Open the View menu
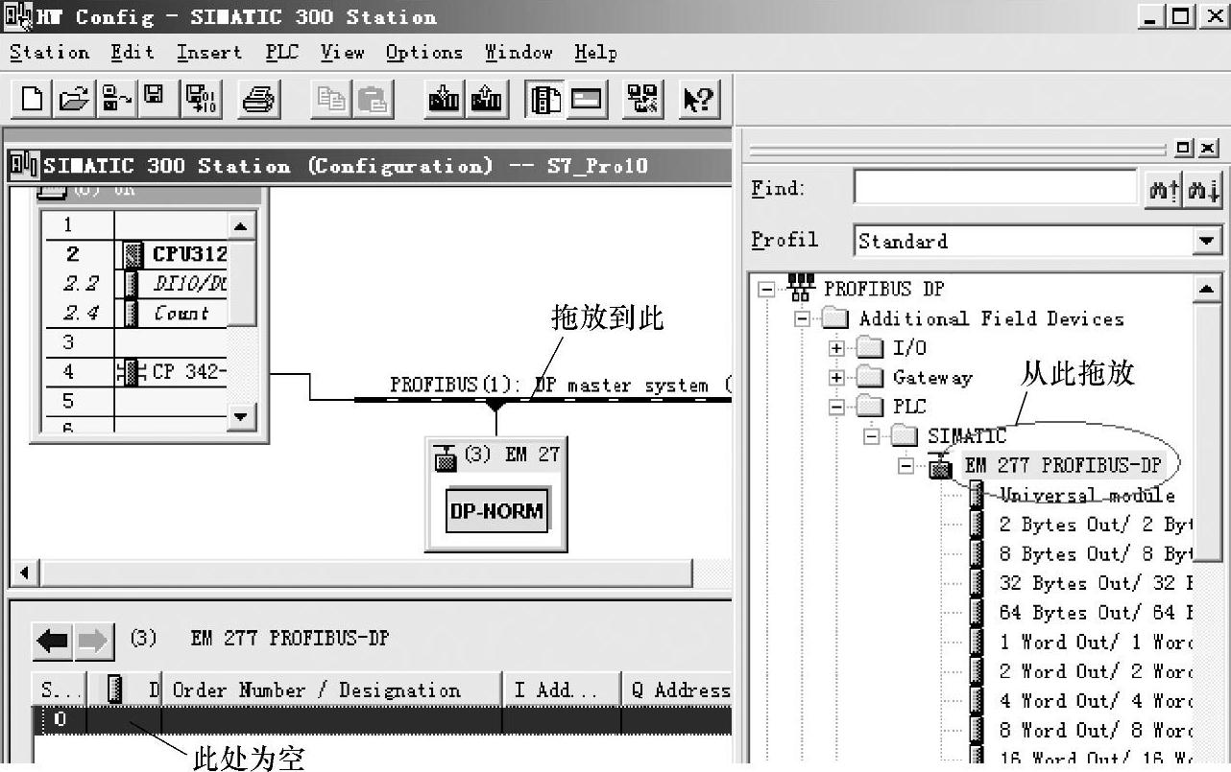 click(x=343, y=53)
